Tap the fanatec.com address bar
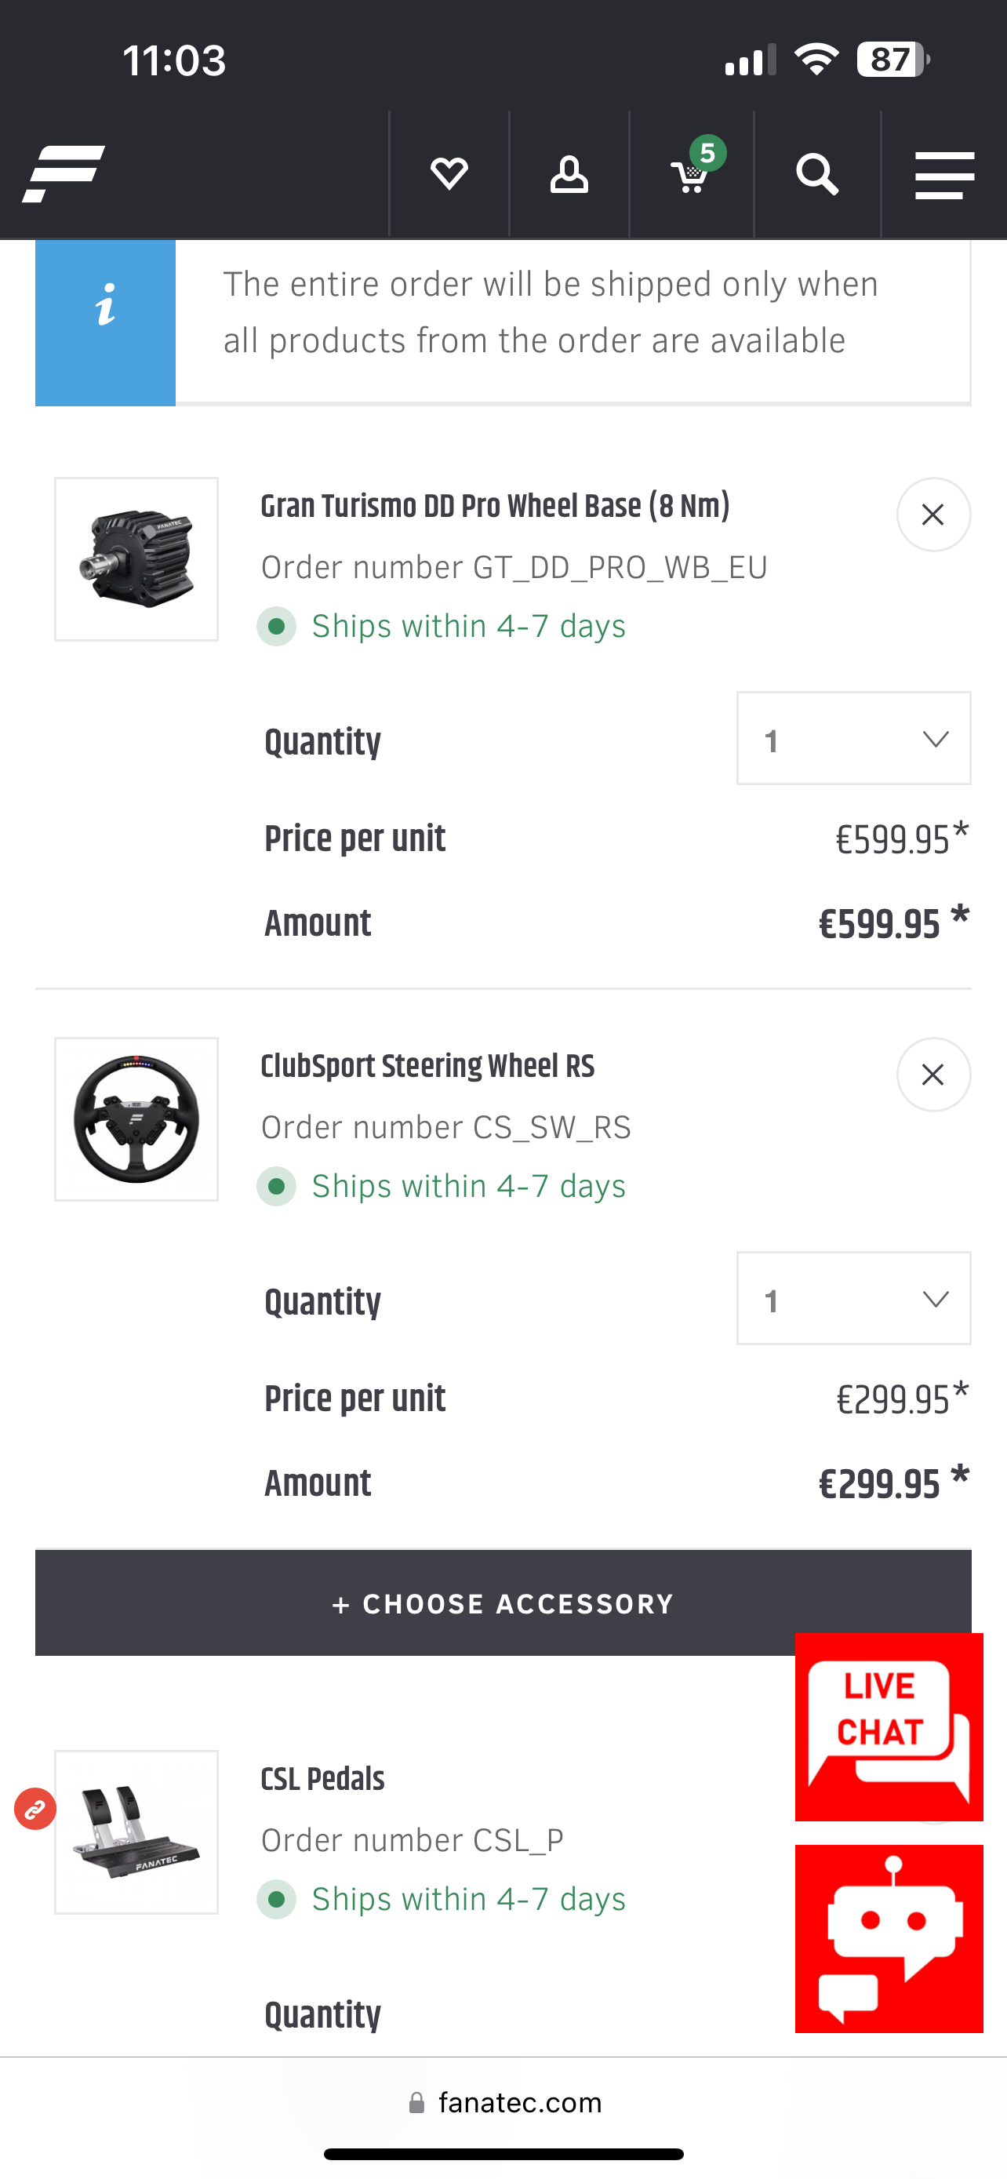Image resolution: width=1007 pixels, height=2179 pixels. pyautogui.click(x=504, y=2103)
